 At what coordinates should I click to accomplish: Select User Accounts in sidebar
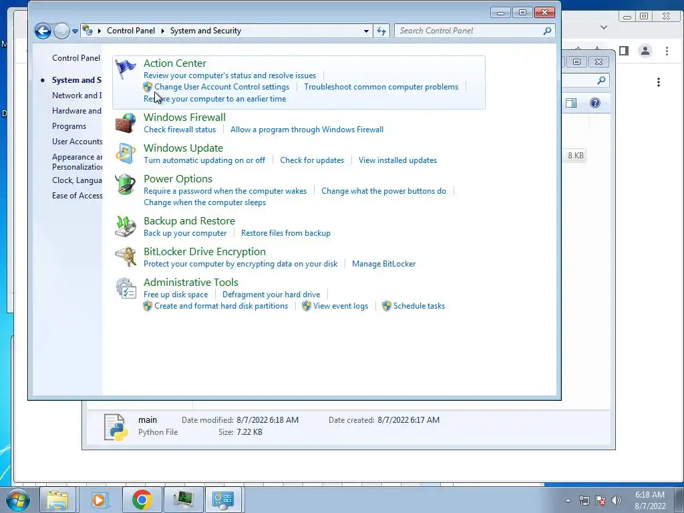tap(77, 142)
